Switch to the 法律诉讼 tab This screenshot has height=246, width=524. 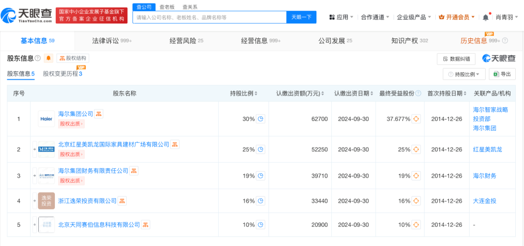(112, 41)
